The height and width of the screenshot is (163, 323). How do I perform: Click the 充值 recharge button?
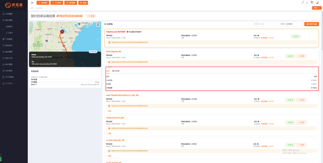point(83,3)
